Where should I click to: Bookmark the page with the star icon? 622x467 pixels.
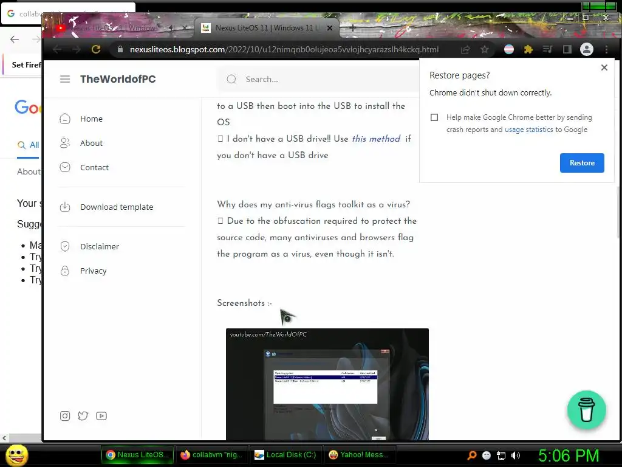(x=484, y=49)
